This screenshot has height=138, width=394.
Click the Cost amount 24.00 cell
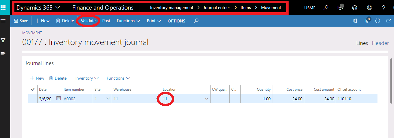coord(320,98)
